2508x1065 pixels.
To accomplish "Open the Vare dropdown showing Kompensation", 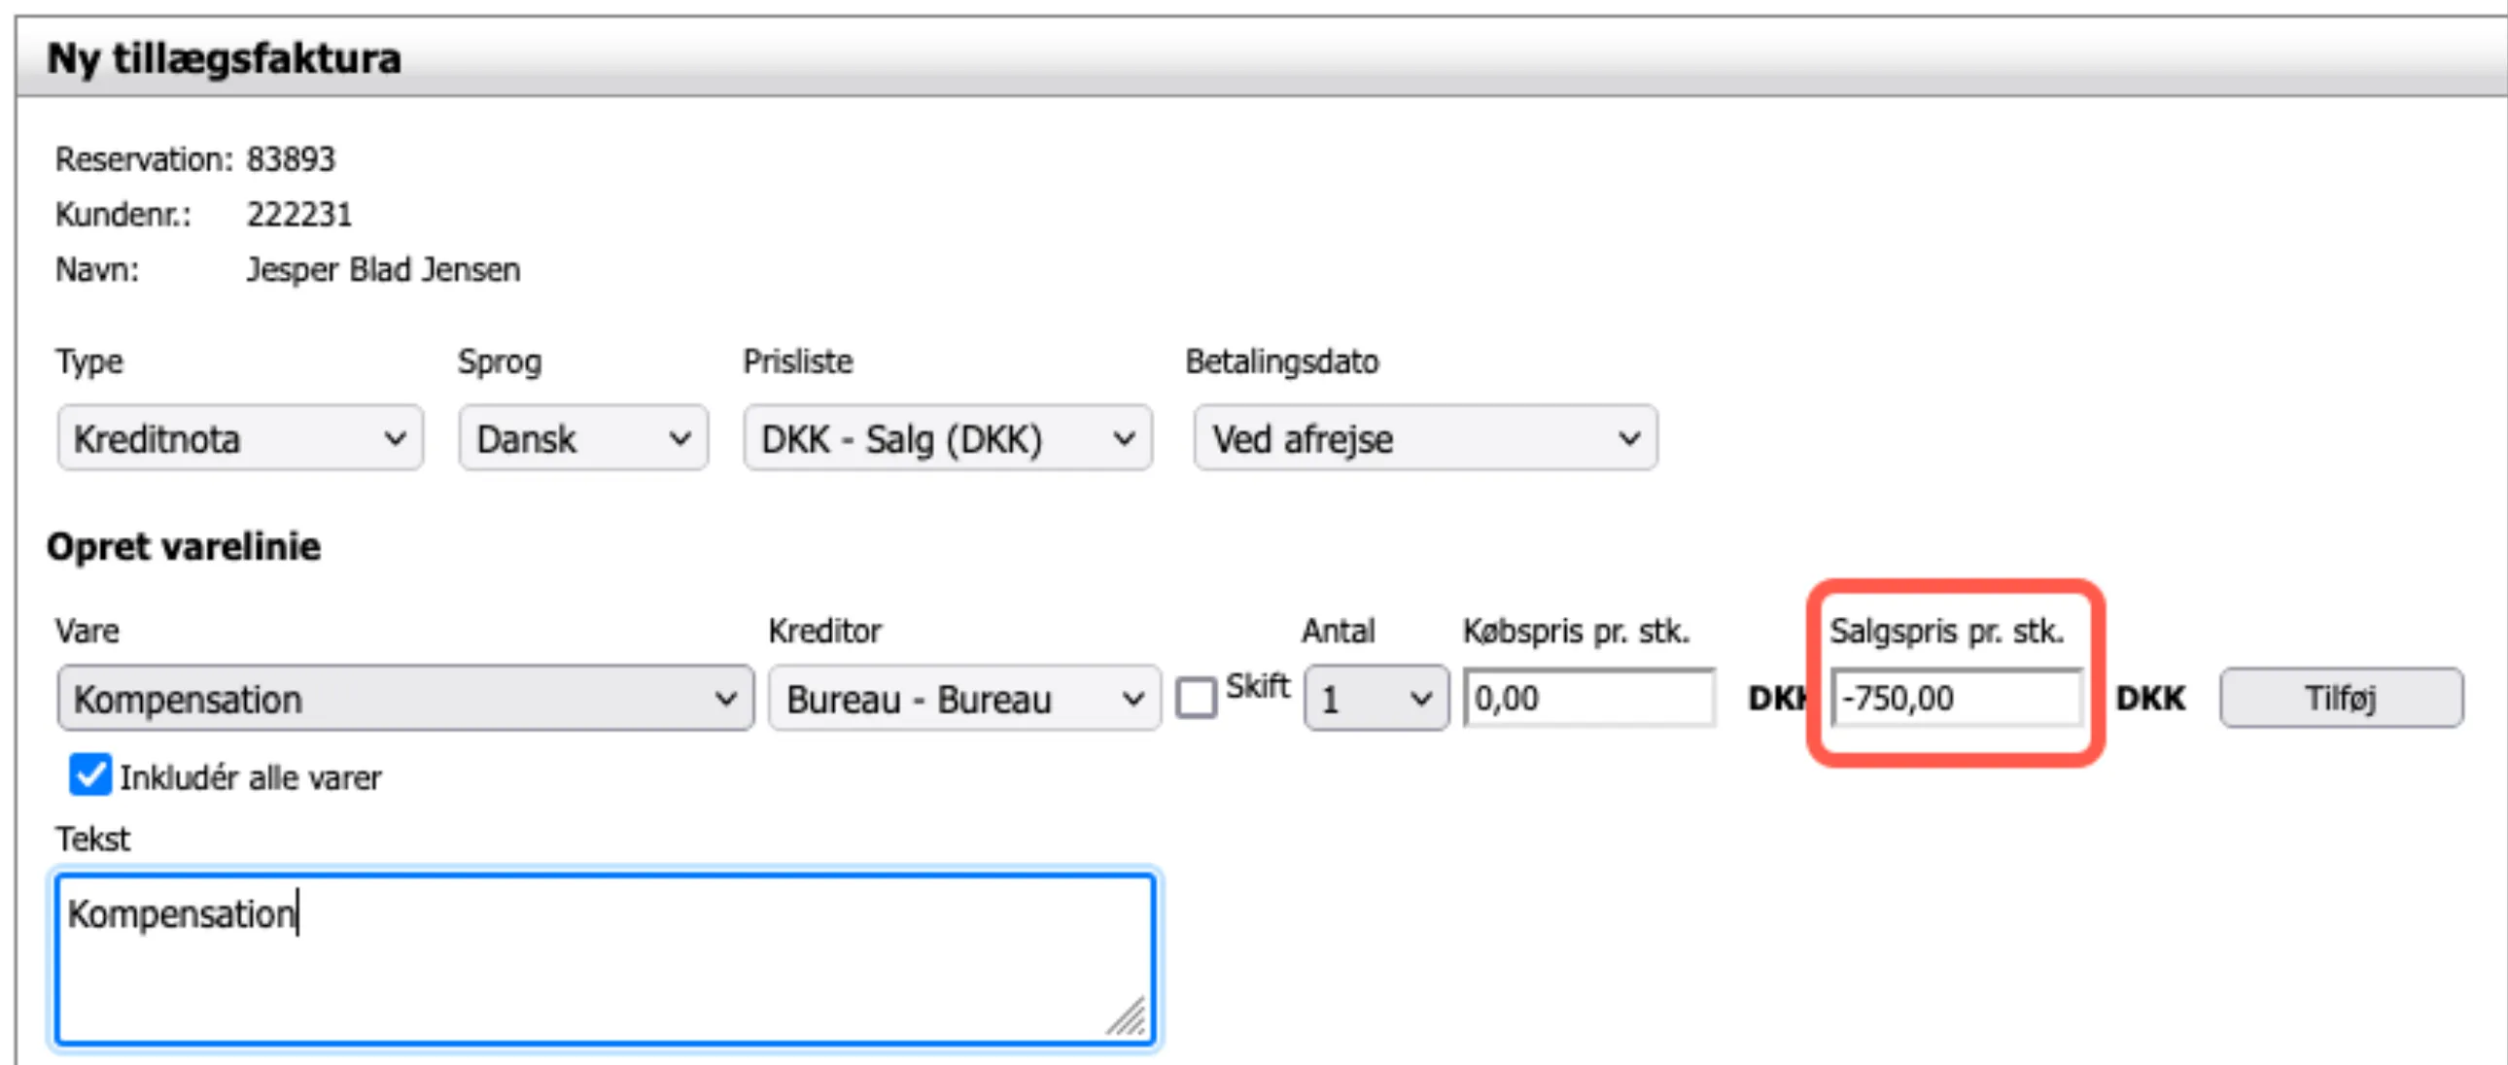I will click(x=405, y=699).
